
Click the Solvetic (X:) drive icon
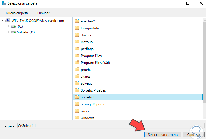13,32
